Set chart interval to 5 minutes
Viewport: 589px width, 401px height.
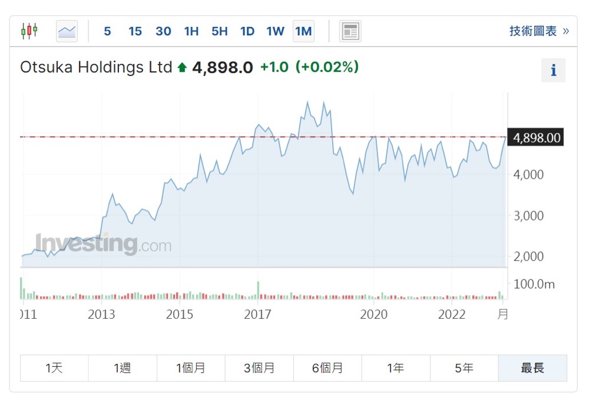click(x=107, y=31)
